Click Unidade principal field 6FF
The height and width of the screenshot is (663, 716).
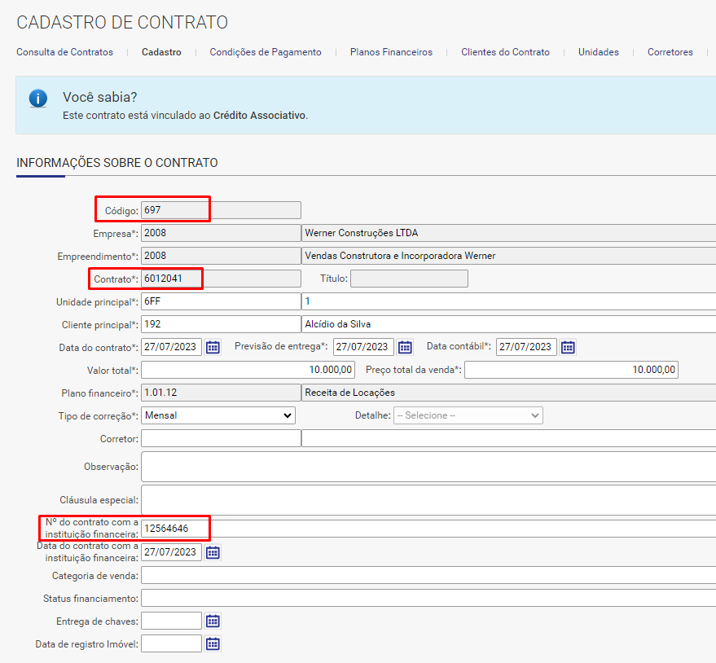click(x=221, y=301)
